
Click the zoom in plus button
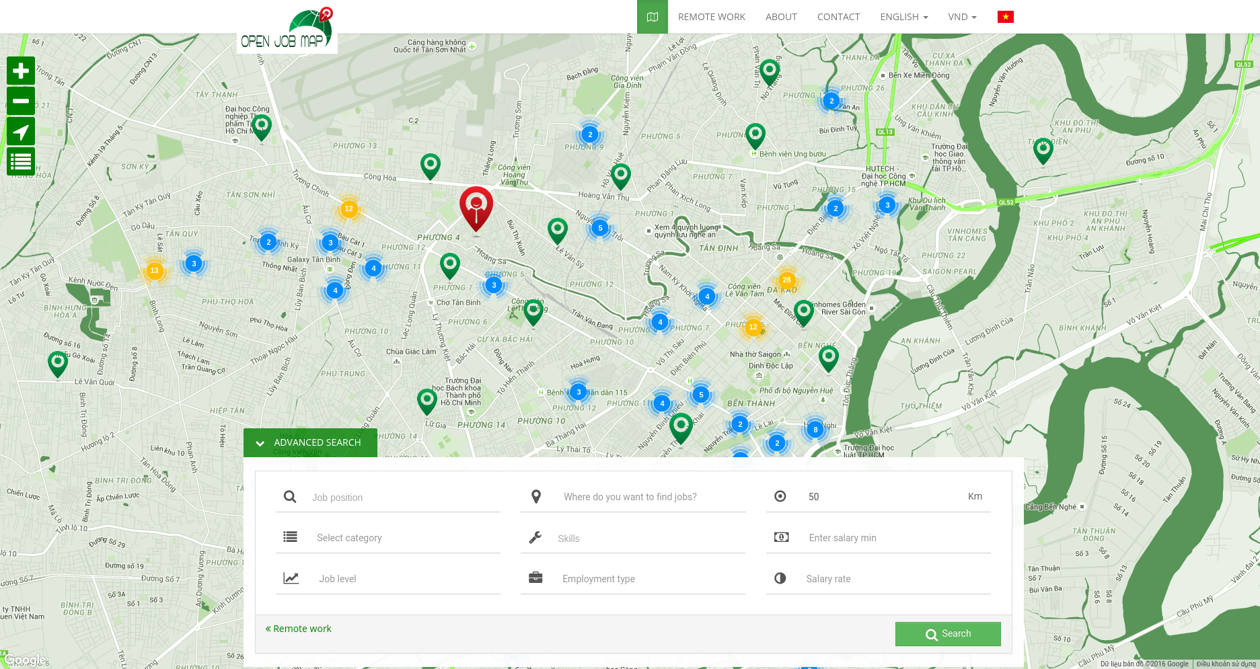click(21, 71)
